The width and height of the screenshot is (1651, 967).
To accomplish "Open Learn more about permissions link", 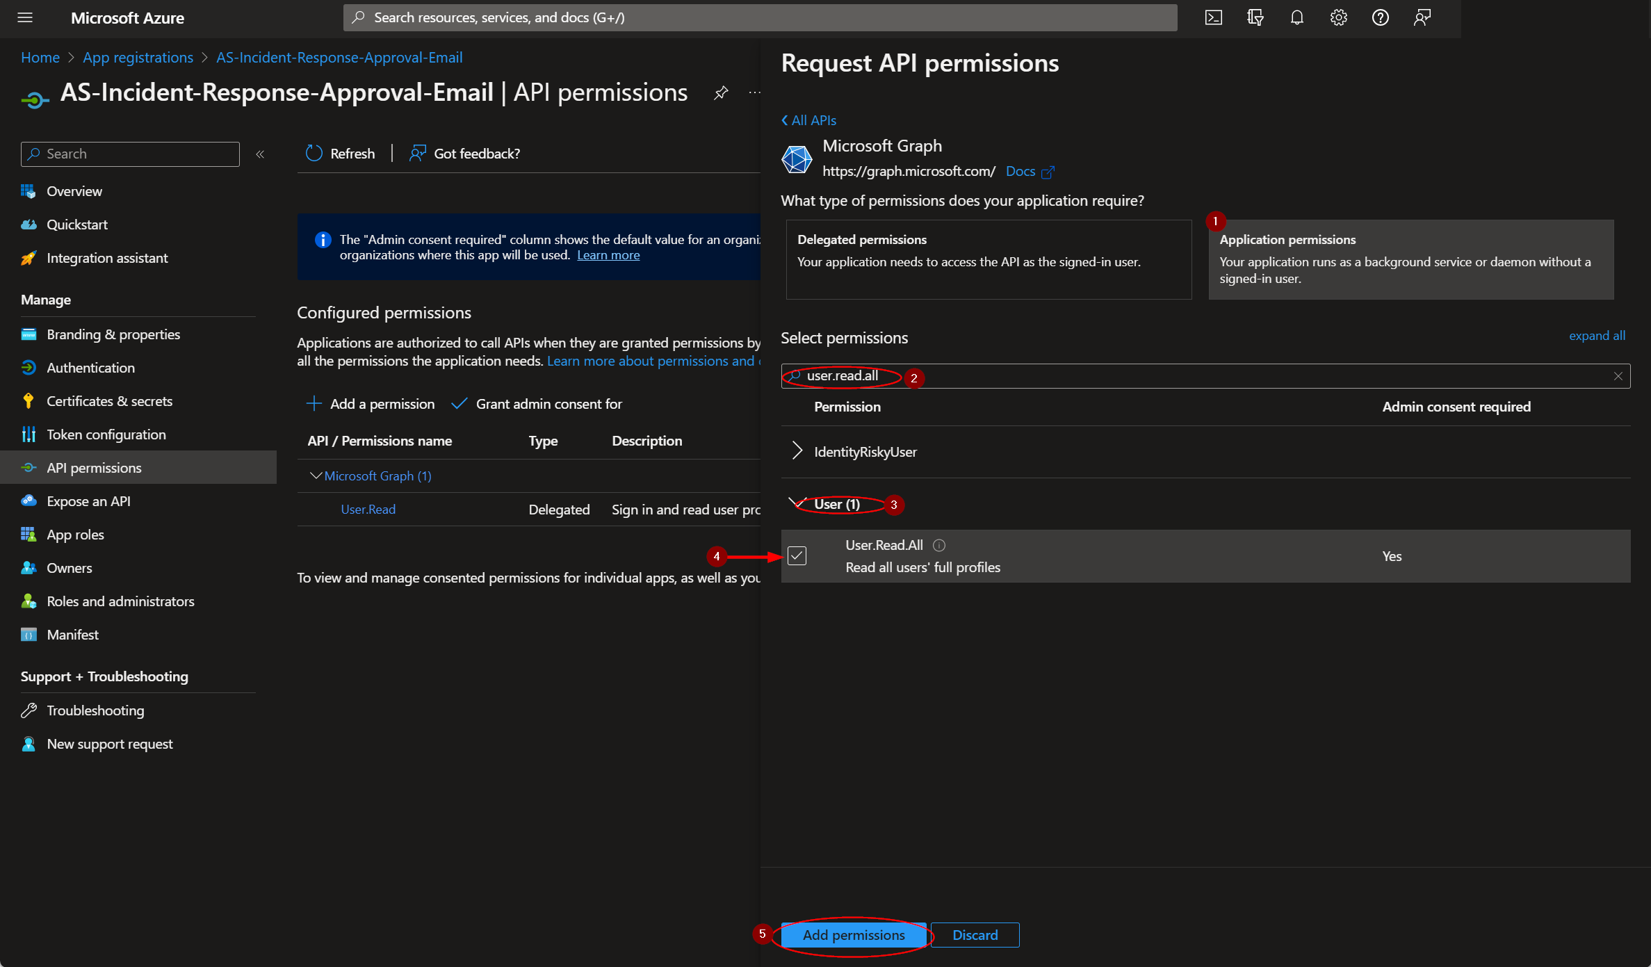I will pyautogui.click(x=653, y=361).
